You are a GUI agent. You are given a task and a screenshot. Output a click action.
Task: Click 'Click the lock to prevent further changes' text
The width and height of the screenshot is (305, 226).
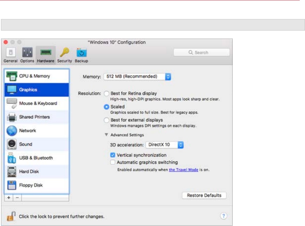62,216
